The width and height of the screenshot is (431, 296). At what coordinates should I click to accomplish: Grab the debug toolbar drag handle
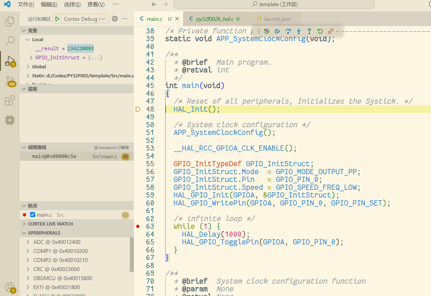point(259,31)
